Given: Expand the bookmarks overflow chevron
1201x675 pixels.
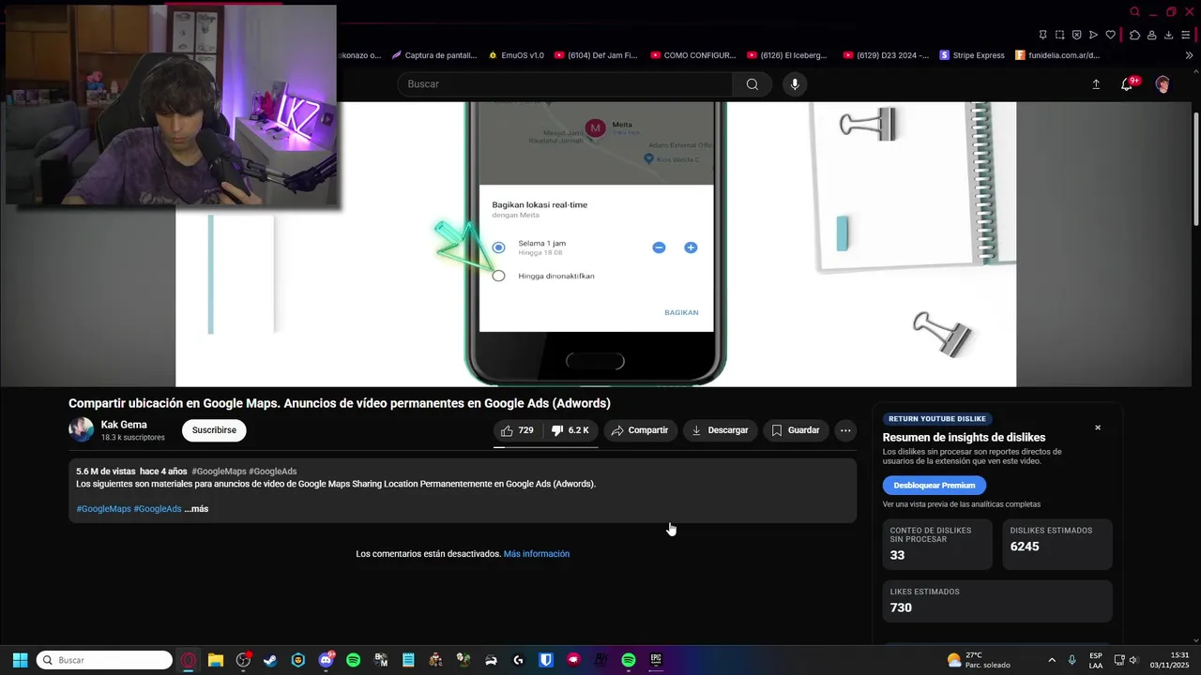Looking at the screenshot, I should click(x=1189, y=55).
